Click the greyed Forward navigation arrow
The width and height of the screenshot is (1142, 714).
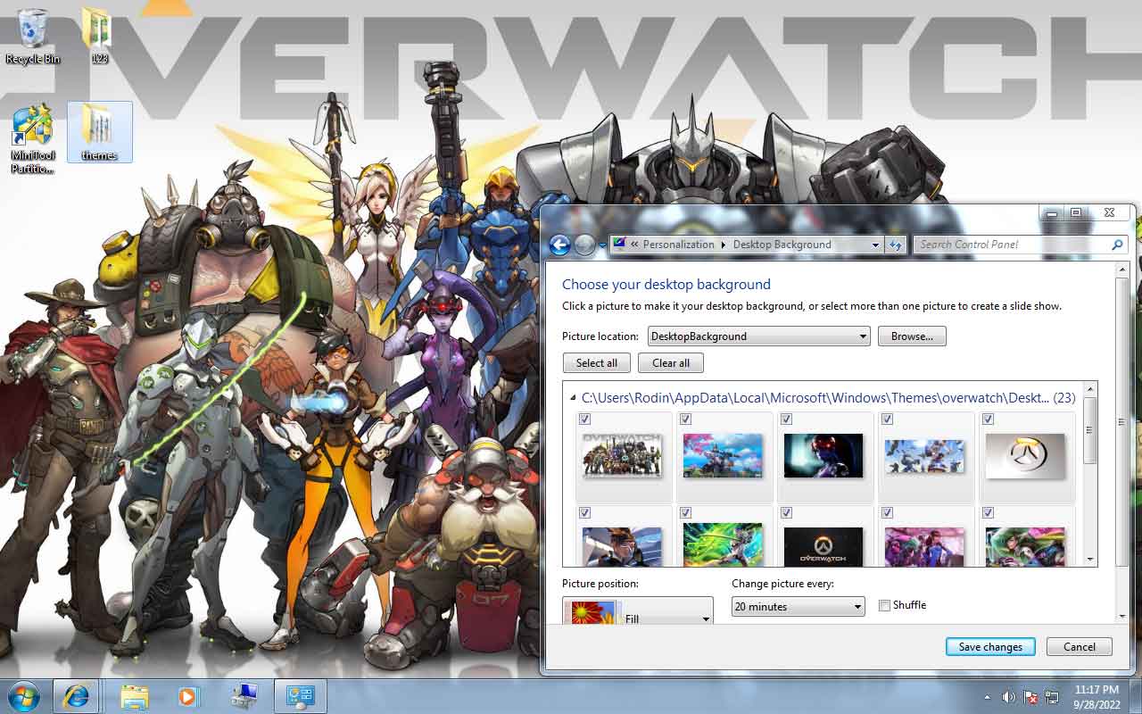point(584,245)
